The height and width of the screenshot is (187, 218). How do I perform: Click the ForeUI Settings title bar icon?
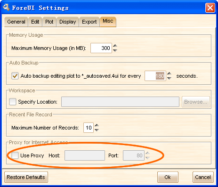coord(6,7)
